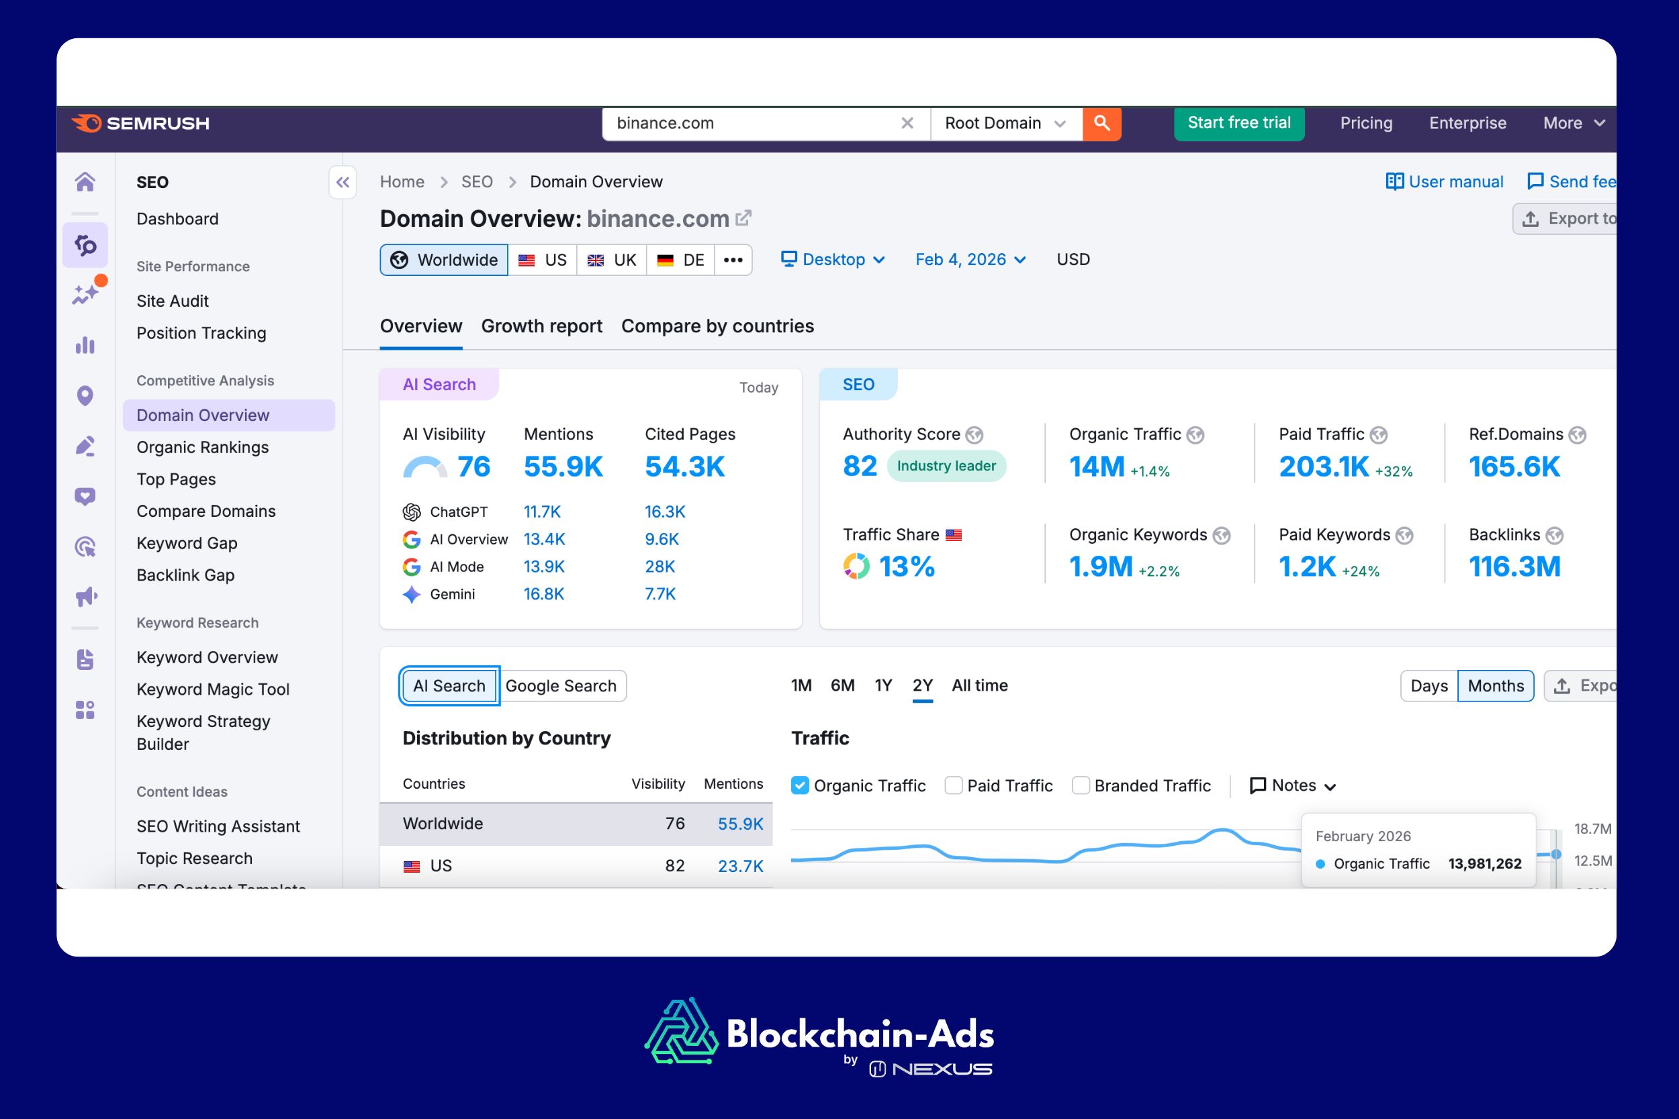The image size is (1679, 1119).
Task: Uncheck the Organic Traffic checkbox
Action: [x=801, y=785]
